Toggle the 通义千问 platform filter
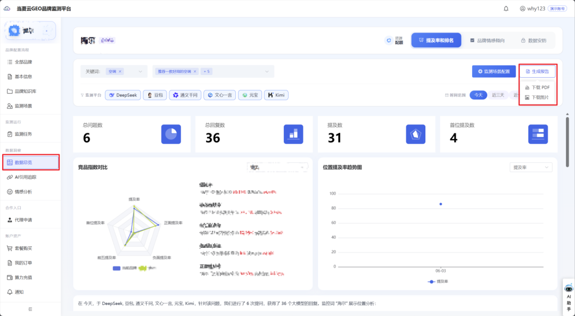 point(185,95)
